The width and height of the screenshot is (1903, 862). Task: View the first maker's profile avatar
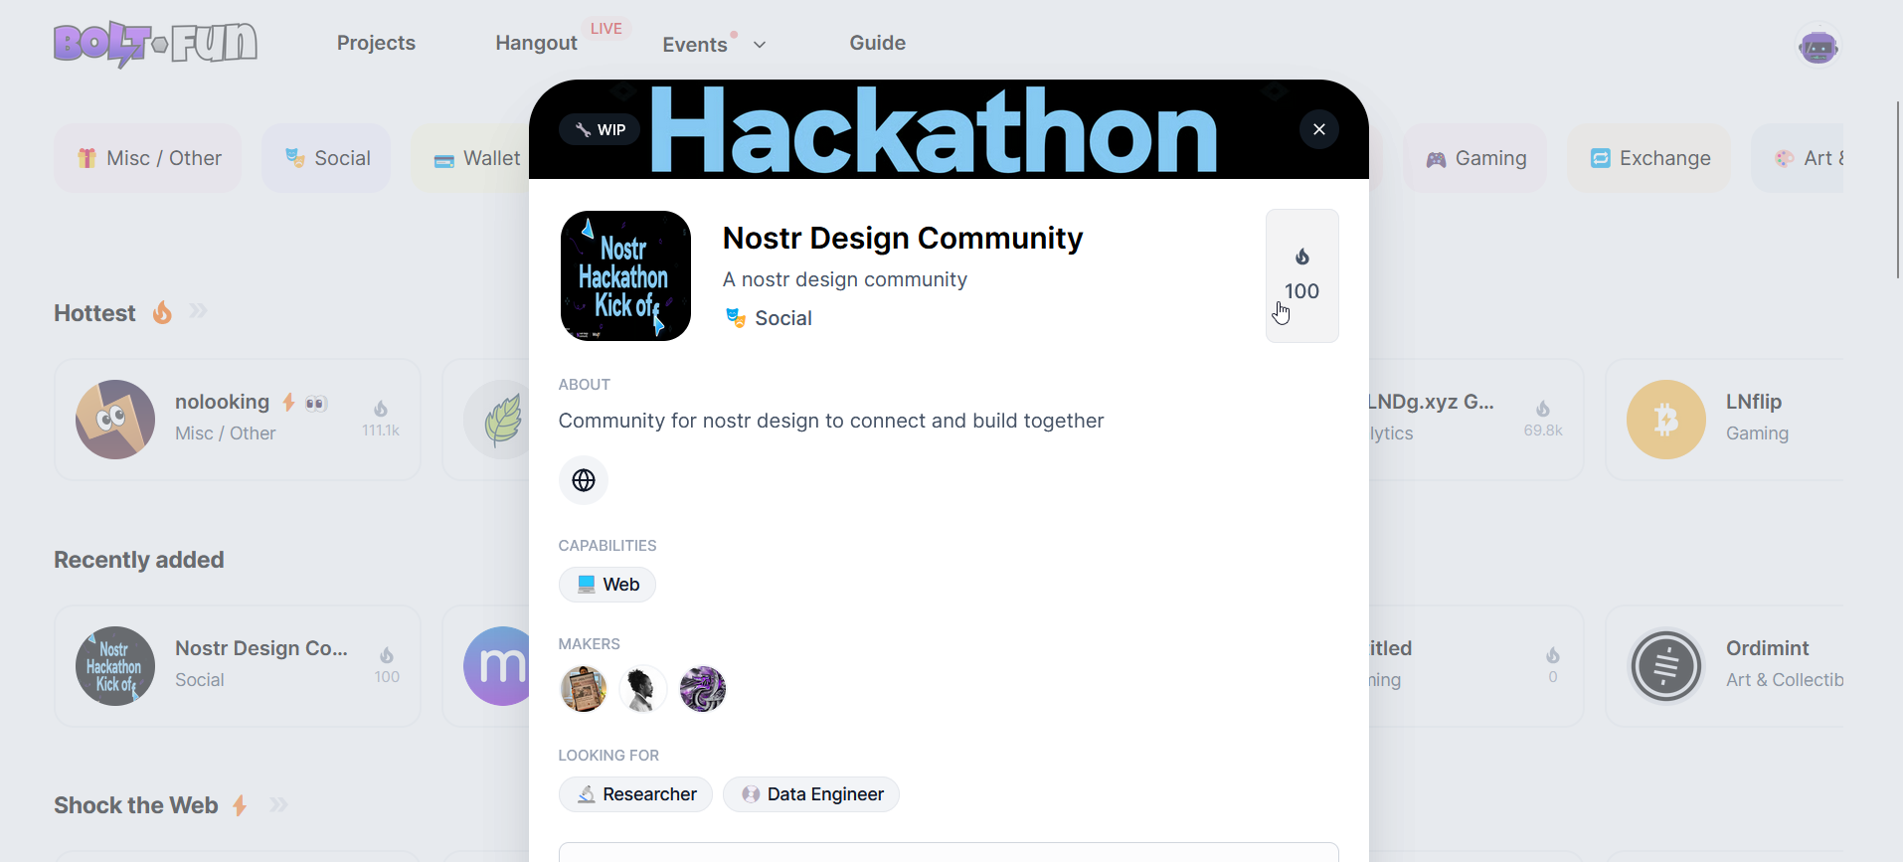click(x=584, y=689)
